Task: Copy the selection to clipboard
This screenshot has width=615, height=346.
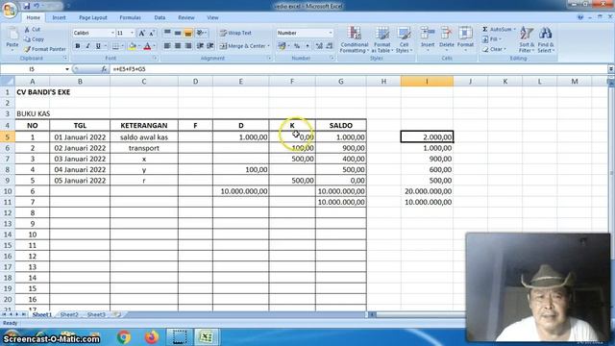Action: [34, 39]
